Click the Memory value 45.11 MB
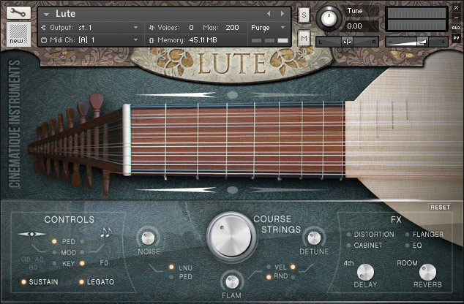Viewport: 464px width, 304px height. tap(203, 40)
